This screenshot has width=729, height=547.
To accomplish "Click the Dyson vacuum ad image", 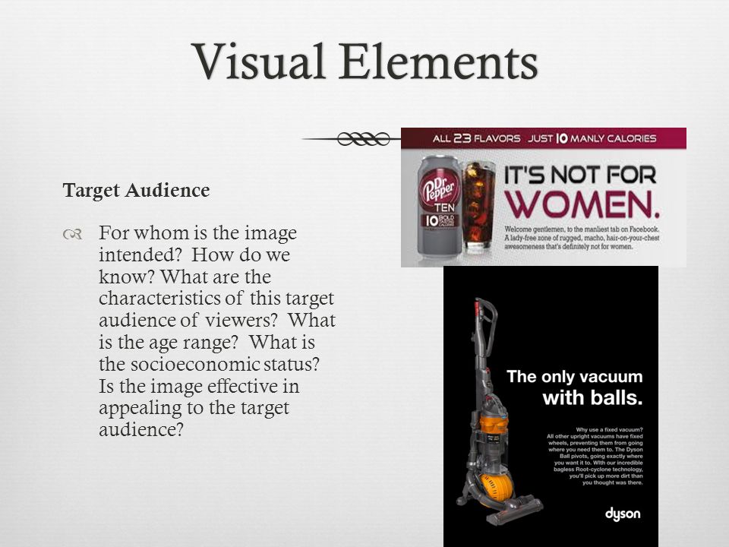I will pyautogui.click(x=551, y=406).
